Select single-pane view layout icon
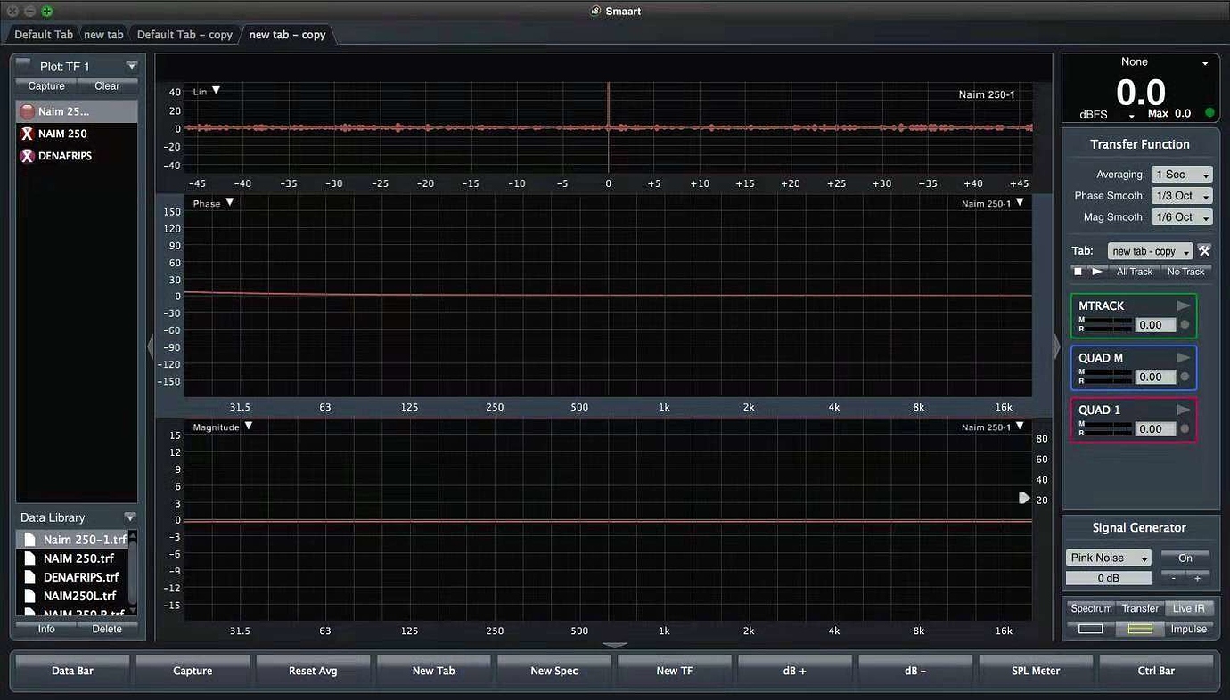Viewport: 1230px width, 700px height. [x=1091, y=629]
